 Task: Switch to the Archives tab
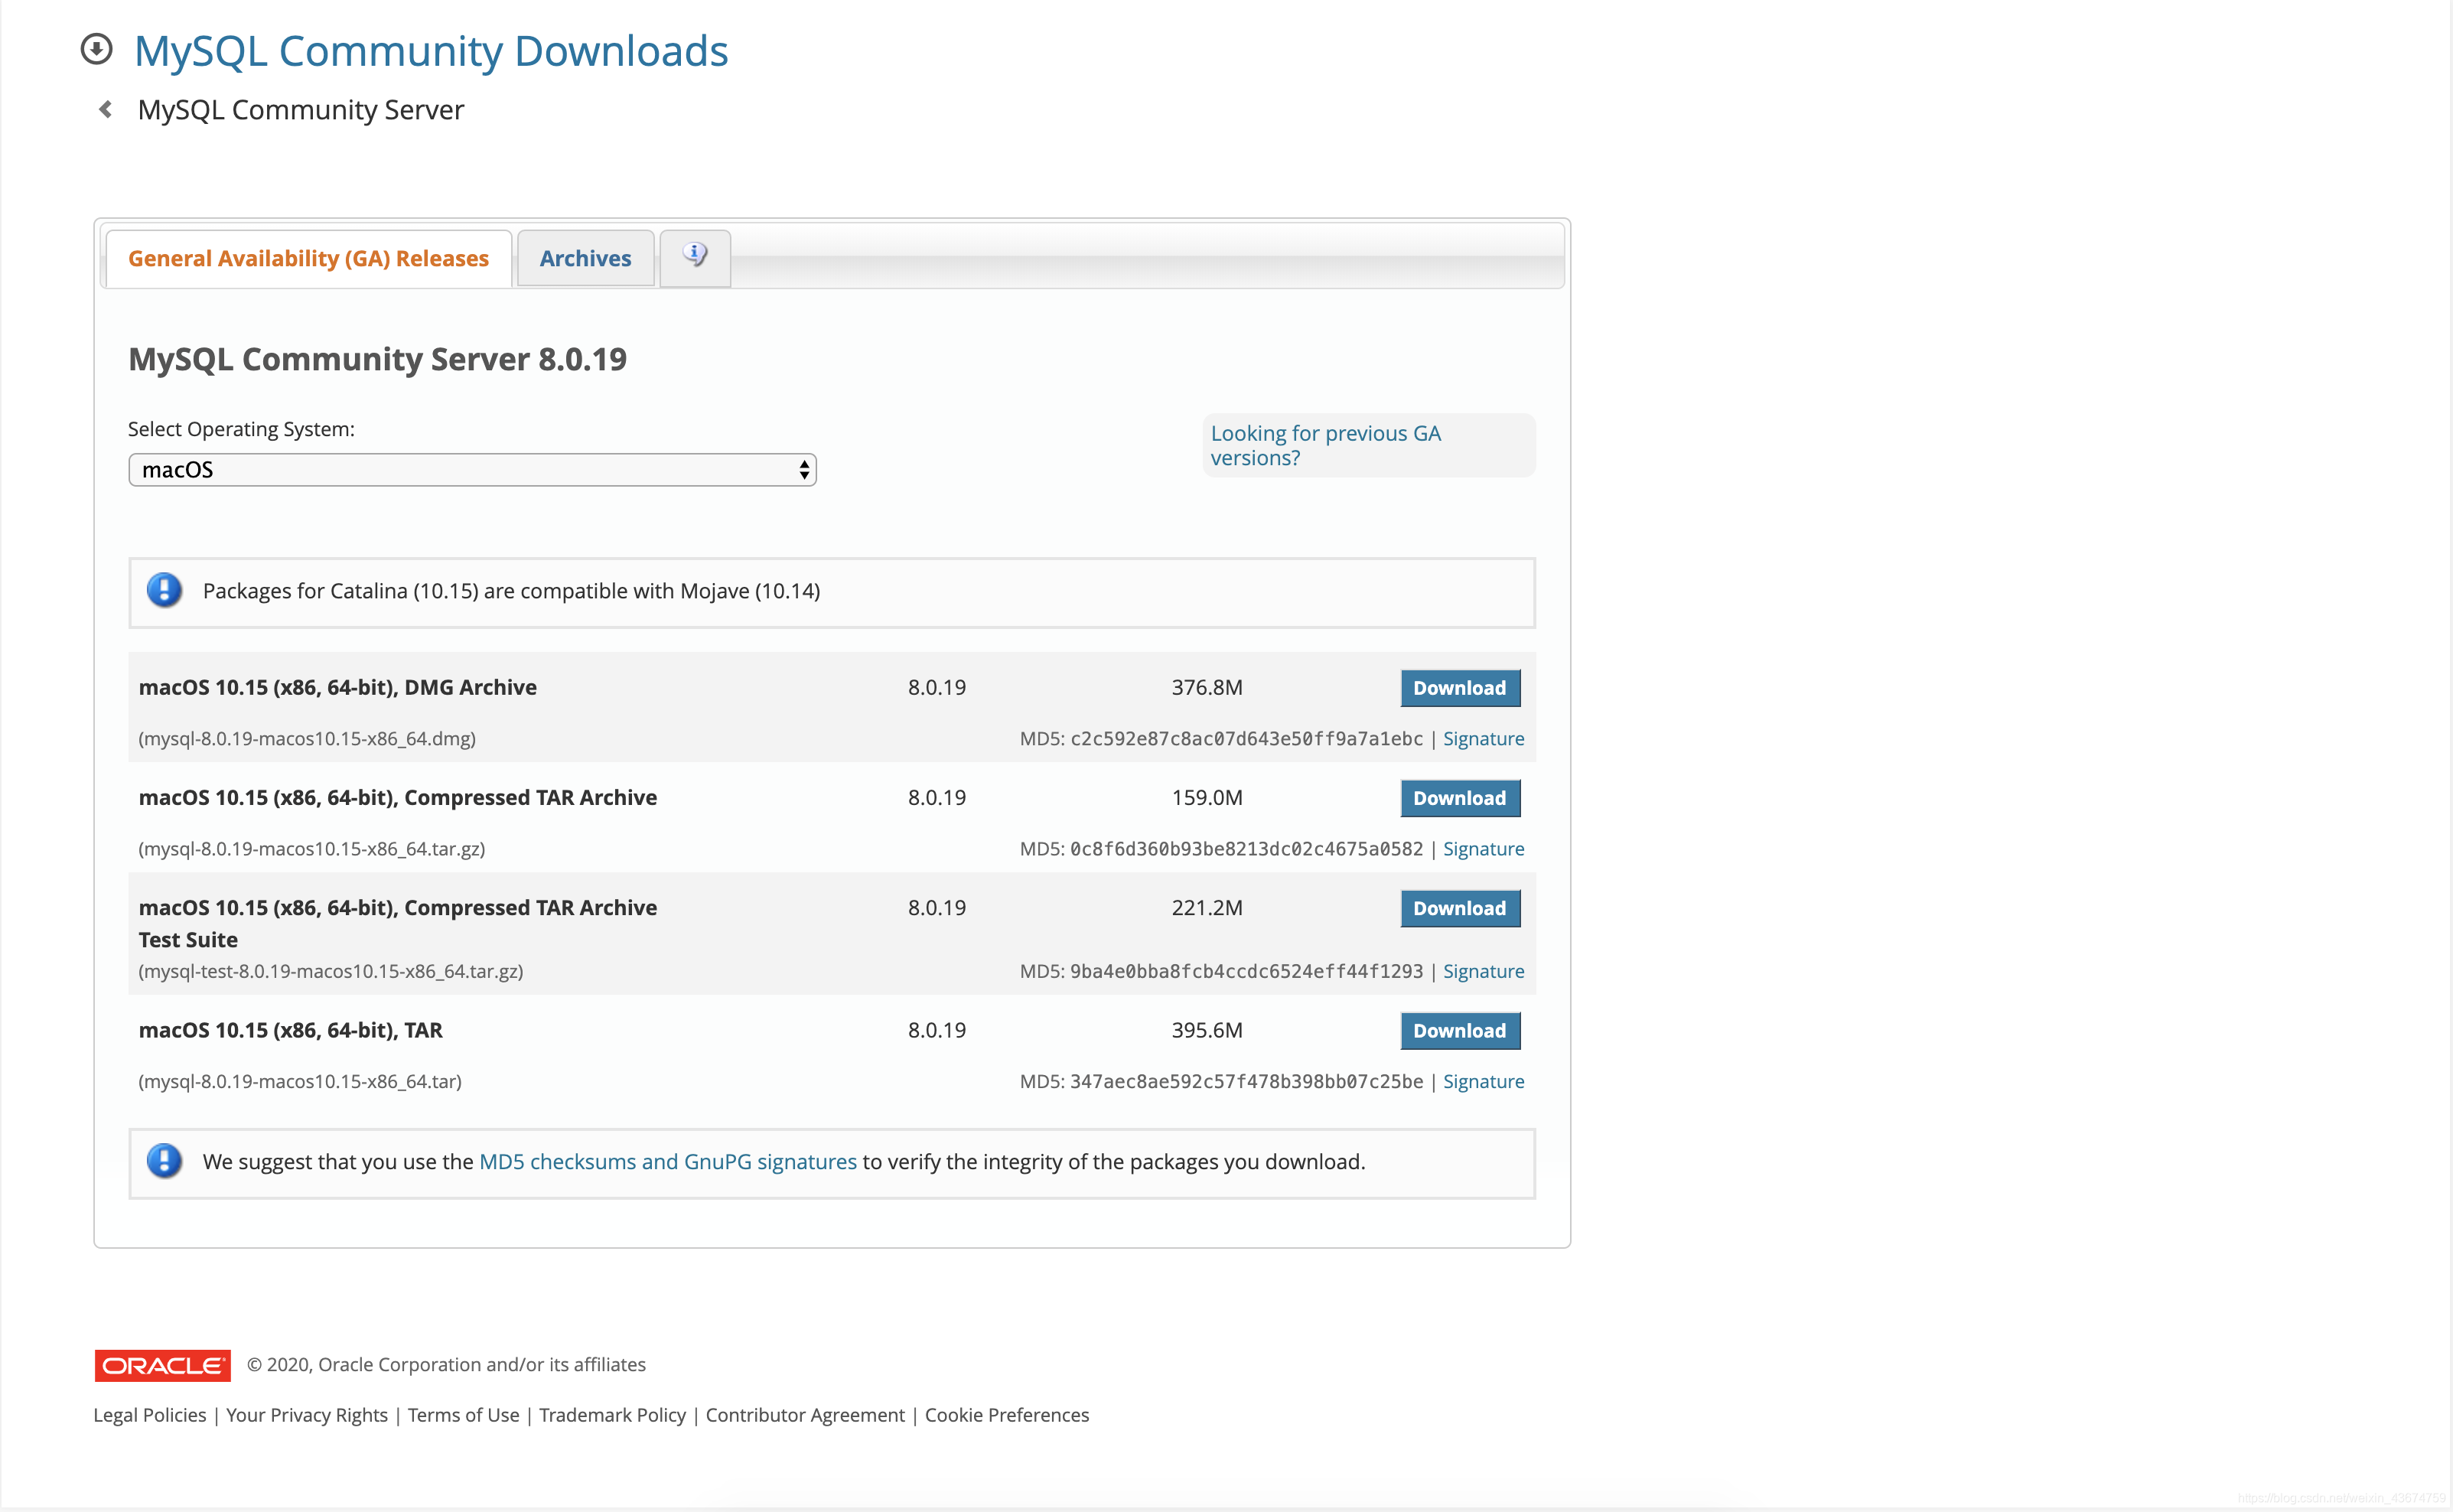(585, 258)
